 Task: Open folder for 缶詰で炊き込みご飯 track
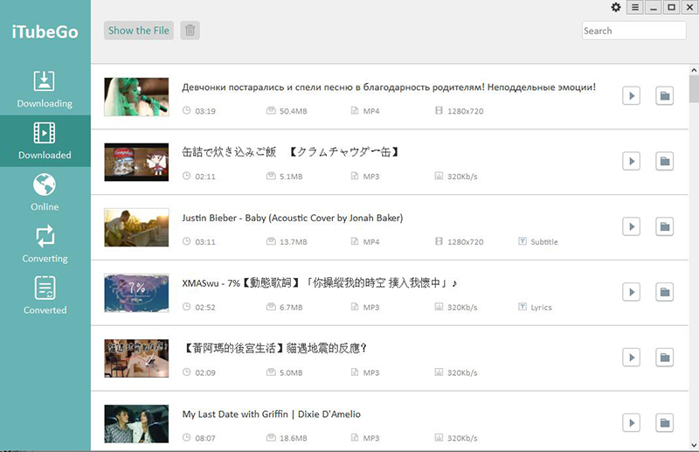[x=664, y=161]
